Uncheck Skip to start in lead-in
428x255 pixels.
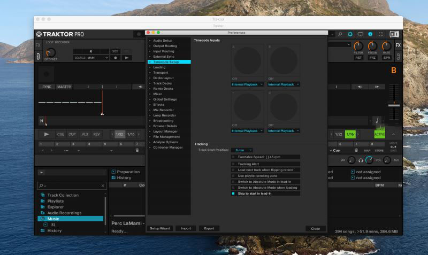[233, 194]
